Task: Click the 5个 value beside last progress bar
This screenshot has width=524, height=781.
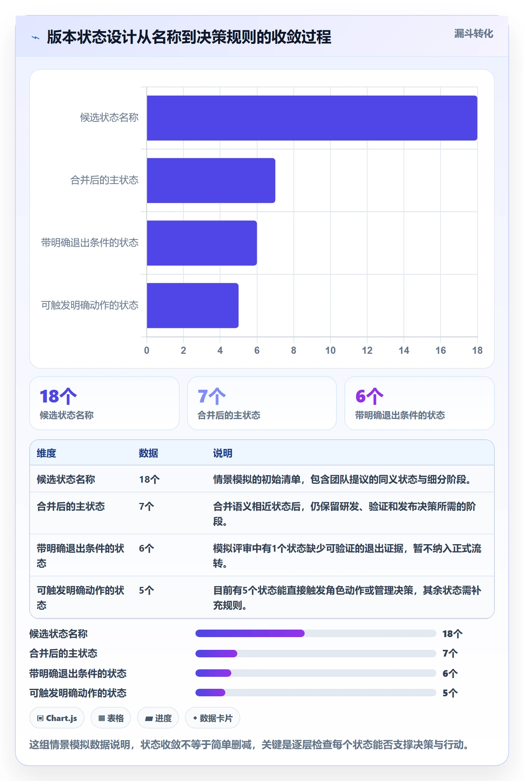Action: pyautogui.click(x=450, y=693)
